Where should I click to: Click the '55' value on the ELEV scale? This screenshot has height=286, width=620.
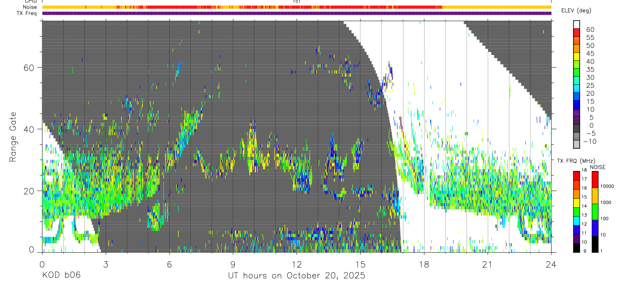[590, 38]
